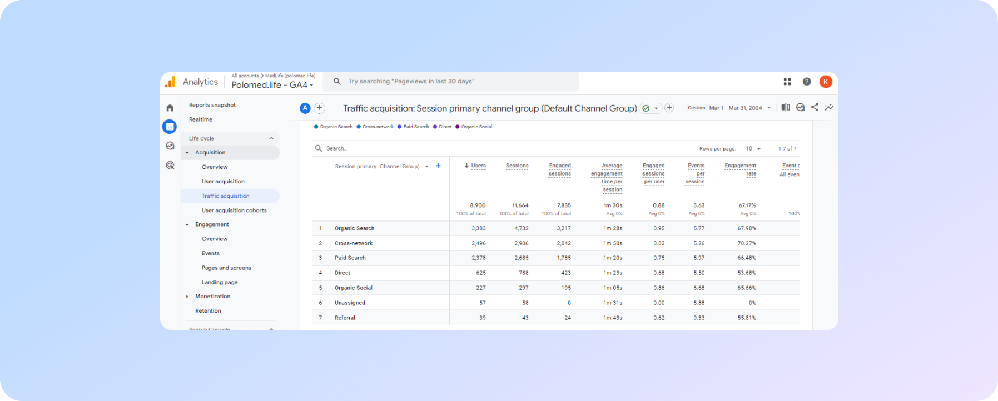
Task: Open the Landing page report
Action: (220, 282)
